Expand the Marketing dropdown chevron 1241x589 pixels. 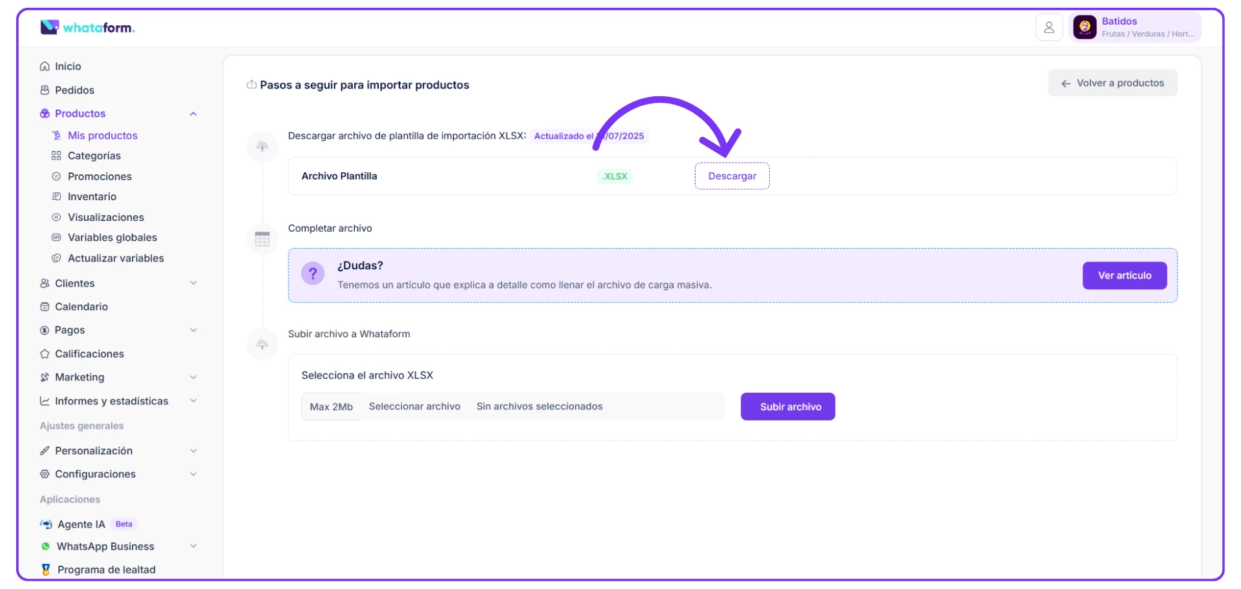click(193, 377)
